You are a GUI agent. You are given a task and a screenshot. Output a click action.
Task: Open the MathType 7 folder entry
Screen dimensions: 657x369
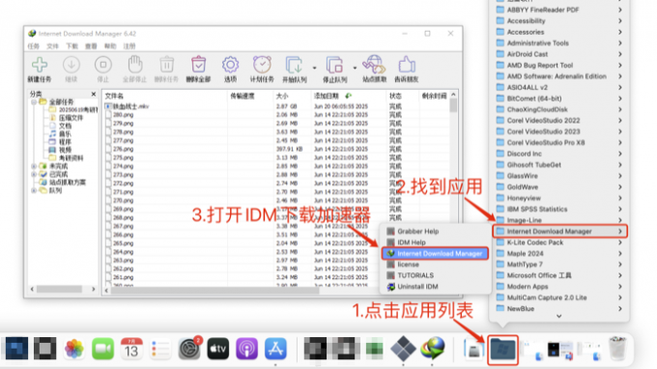(x=559, y=265)
